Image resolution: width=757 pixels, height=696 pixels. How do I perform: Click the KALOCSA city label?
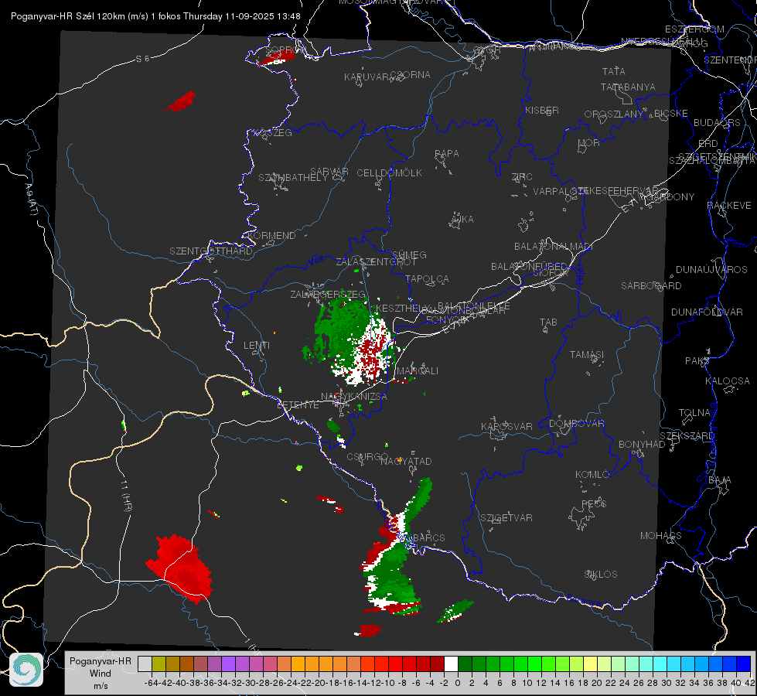728,381
